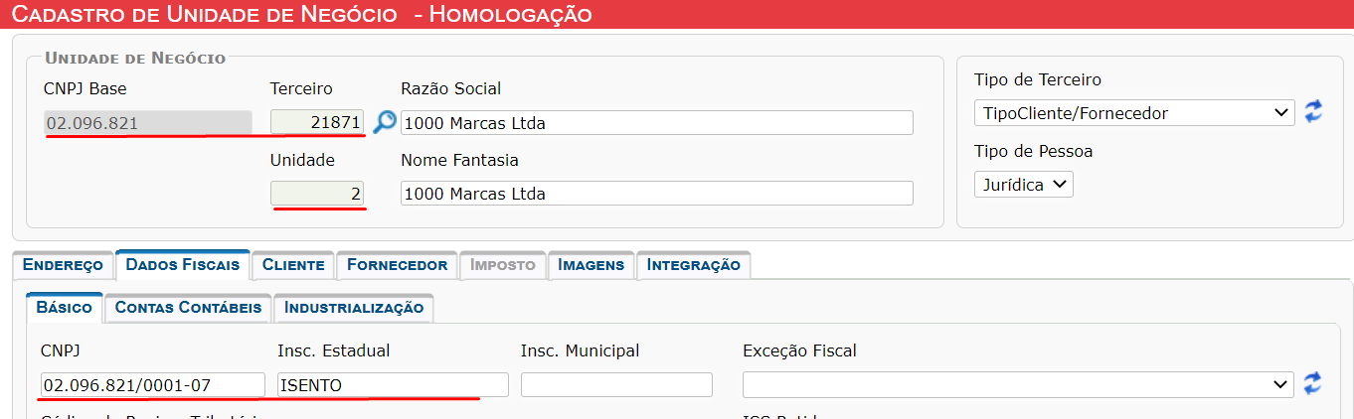Click refresh arrows next to Exceção Fiscal
Viewport: 1354px width, 419px height.
click(x=1314, y=383)
